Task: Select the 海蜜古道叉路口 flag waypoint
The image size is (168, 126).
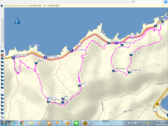Action: [114, 71]
